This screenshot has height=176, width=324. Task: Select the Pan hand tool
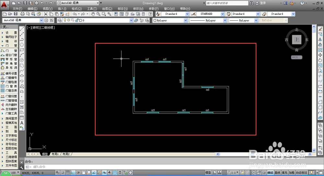[93, 14]
